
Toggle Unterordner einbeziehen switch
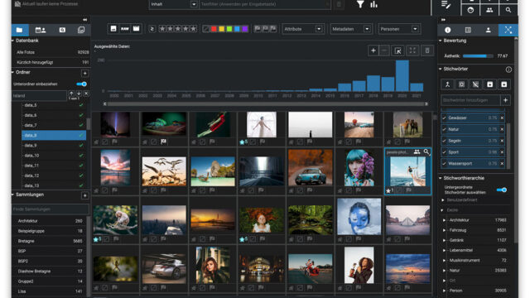tap(81, 84)
